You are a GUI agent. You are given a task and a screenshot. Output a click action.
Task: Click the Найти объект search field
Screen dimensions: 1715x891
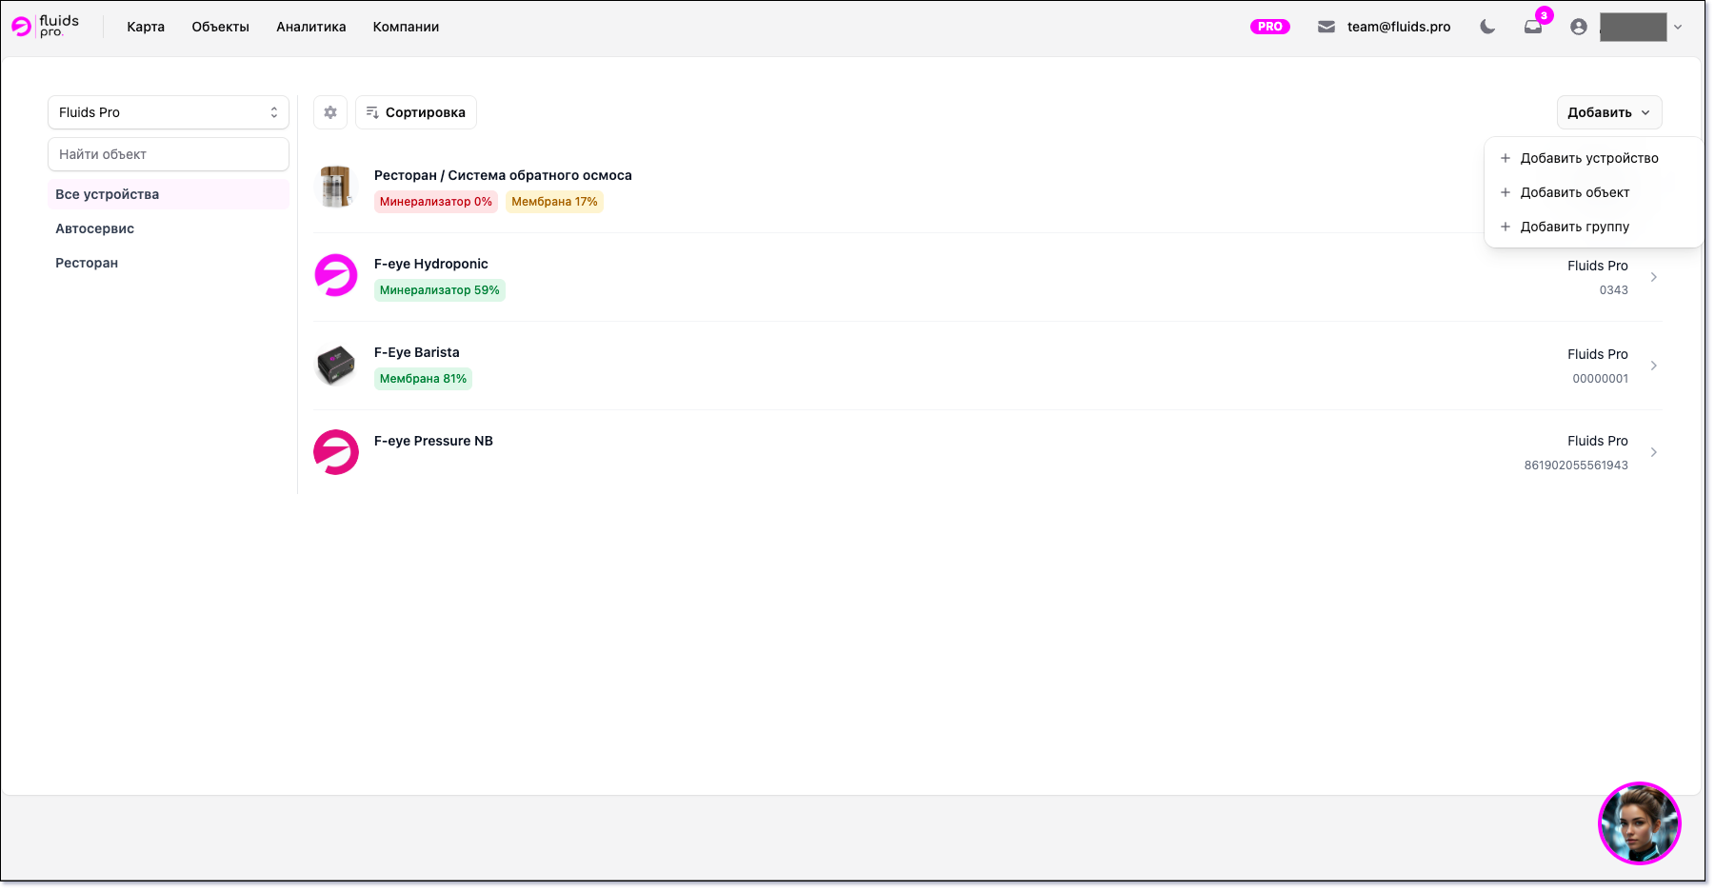(169, 154)
